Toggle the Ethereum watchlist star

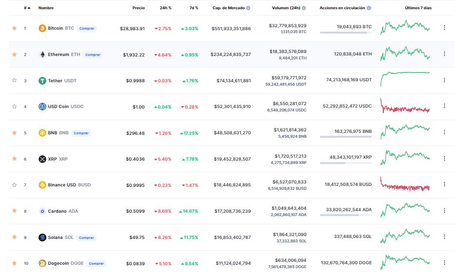(x=14, y=54)
